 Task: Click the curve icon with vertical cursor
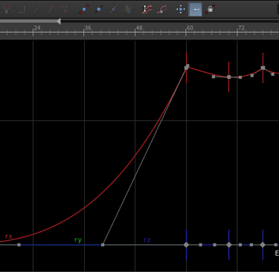pyautogui.click(x=147, y=10)
